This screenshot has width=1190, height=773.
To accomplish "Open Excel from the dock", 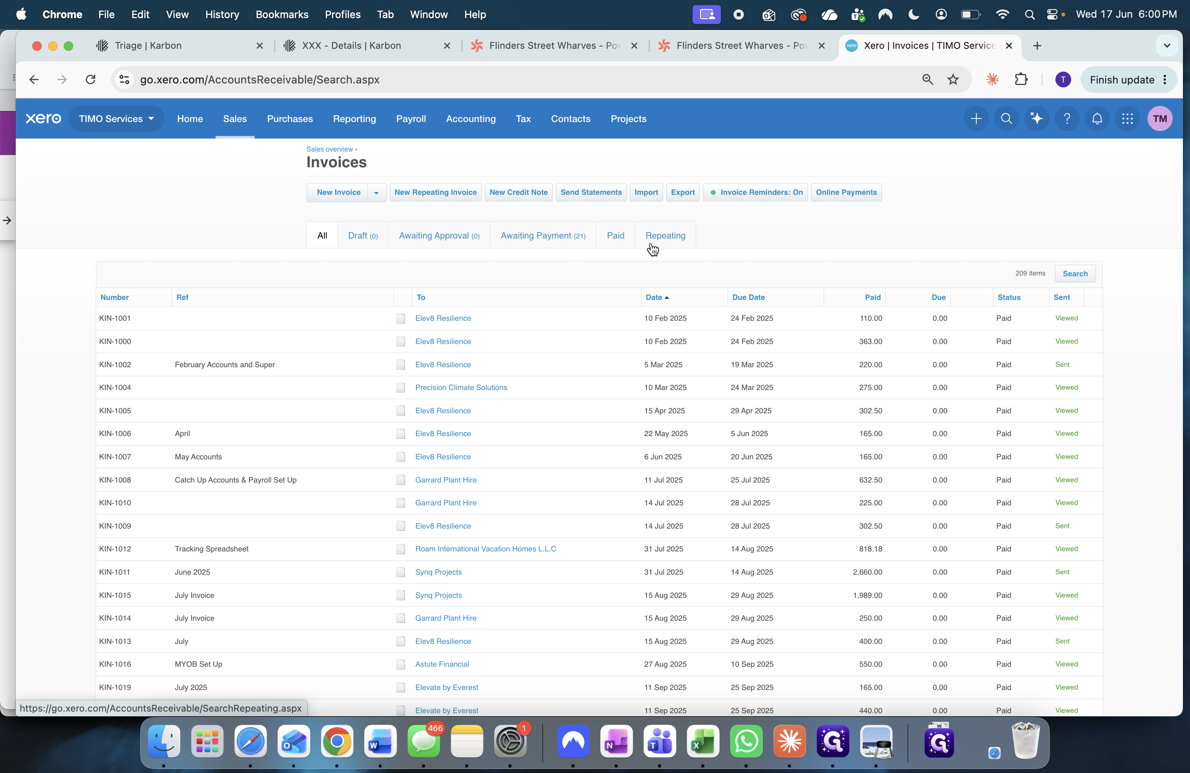I will [x=702, y=741].
